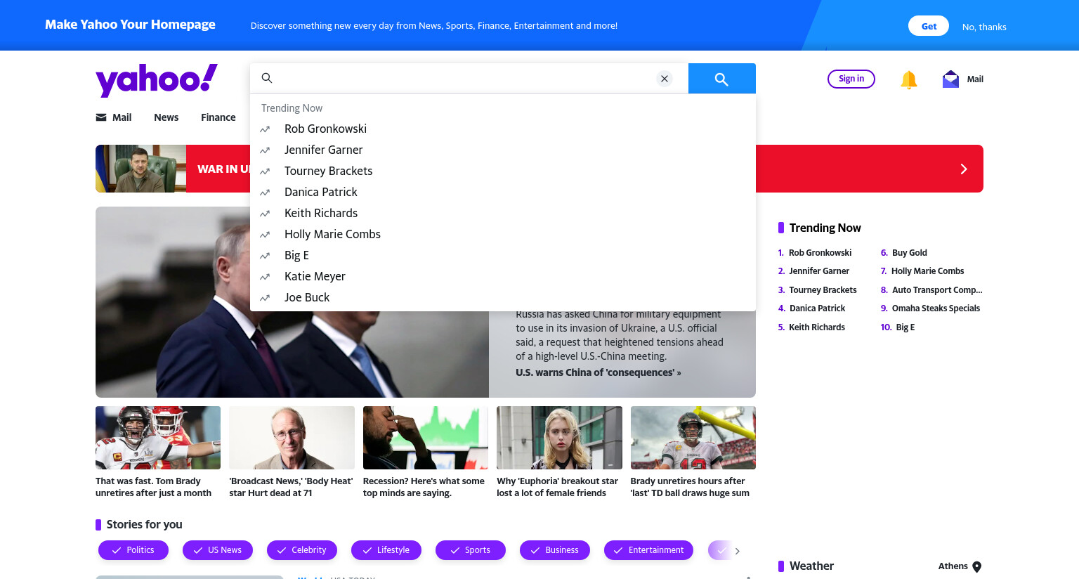Open trending item 1 Rob Gronkowski in sidebar
The image size is (1079, 579).
coord(820,253)
